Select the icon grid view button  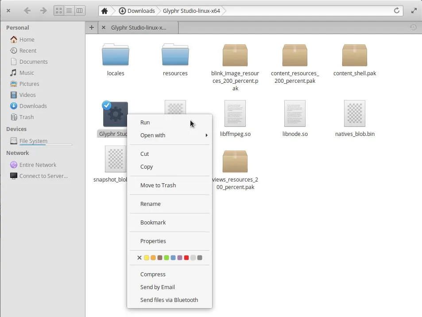(59, 11)
